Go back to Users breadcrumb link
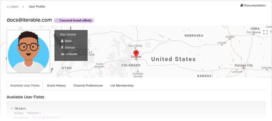This screenshot has height=121, width=272. (x=14, y=6)
